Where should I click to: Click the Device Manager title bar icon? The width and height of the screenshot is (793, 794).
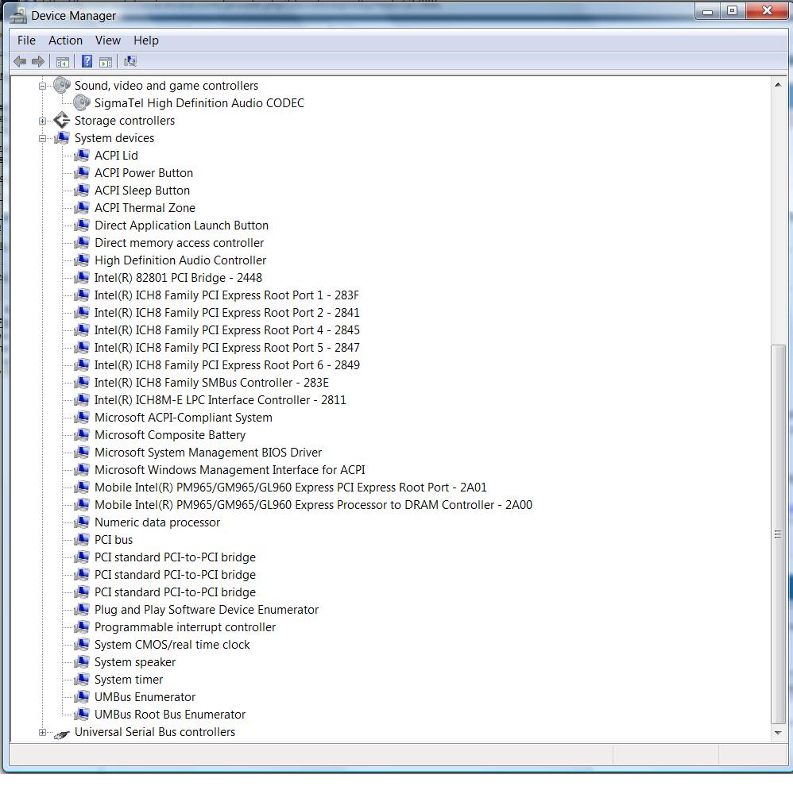coord(18,15)
